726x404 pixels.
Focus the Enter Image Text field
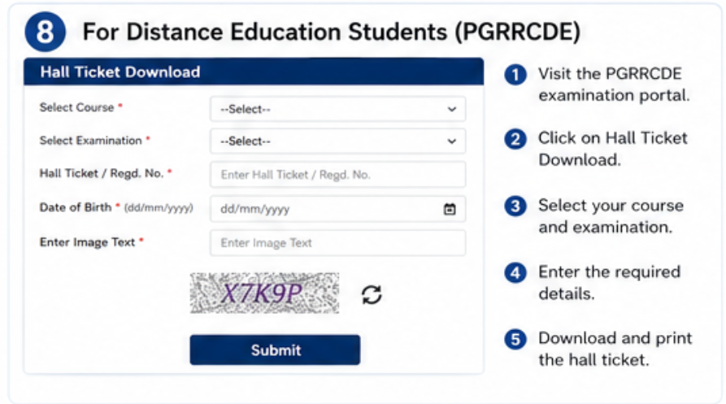coord(337,243)
